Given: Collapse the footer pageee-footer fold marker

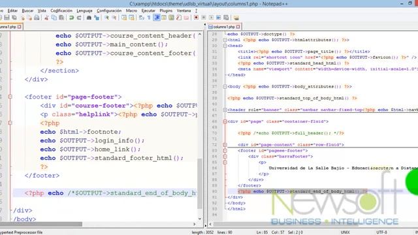Looking at the screenshot, I should [225, 151].
